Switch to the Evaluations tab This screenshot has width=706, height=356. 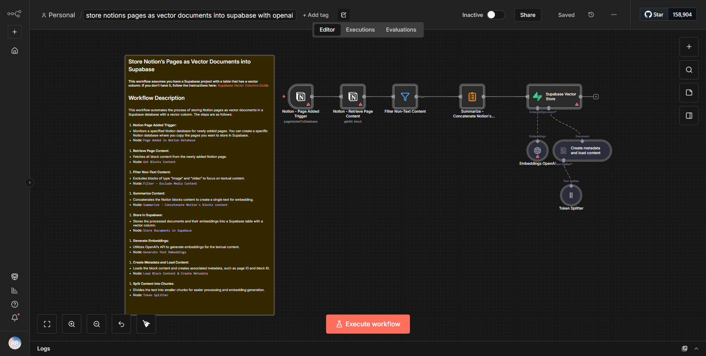[x=401, y=30]
